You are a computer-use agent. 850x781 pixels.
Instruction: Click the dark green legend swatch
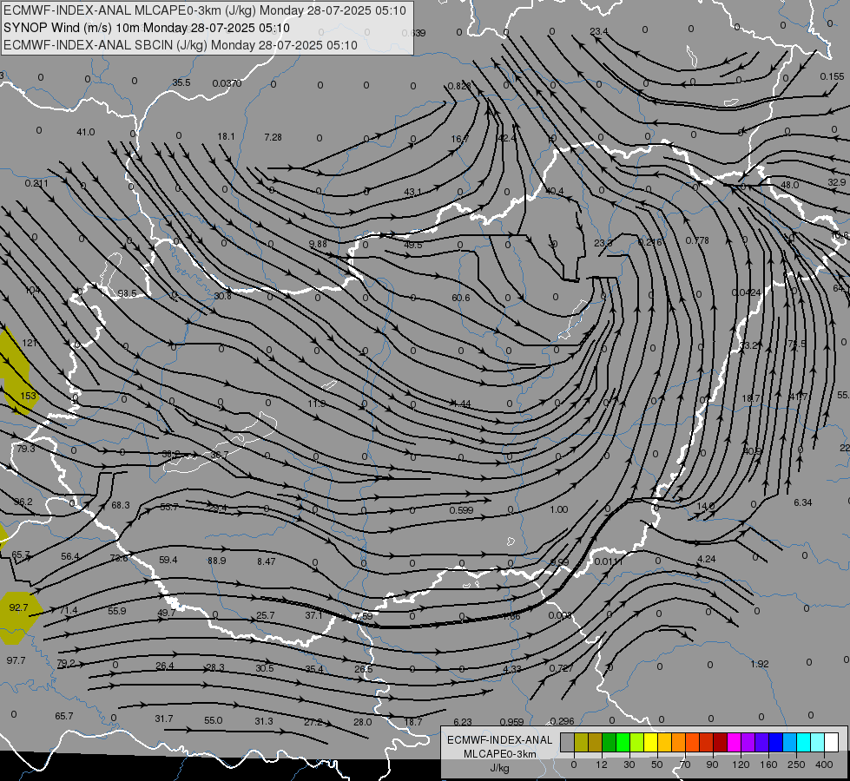[x=609, y=742]
